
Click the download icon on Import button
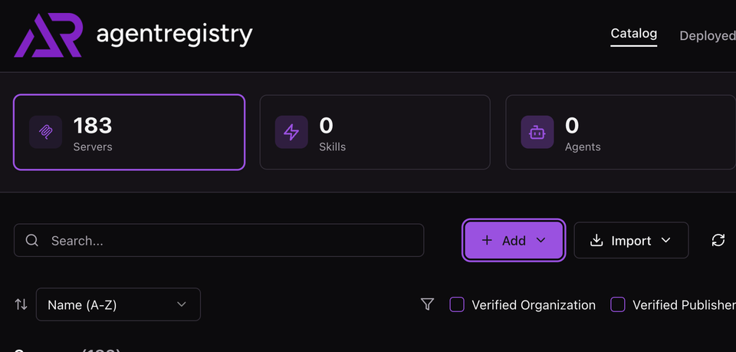coord(596,240)
